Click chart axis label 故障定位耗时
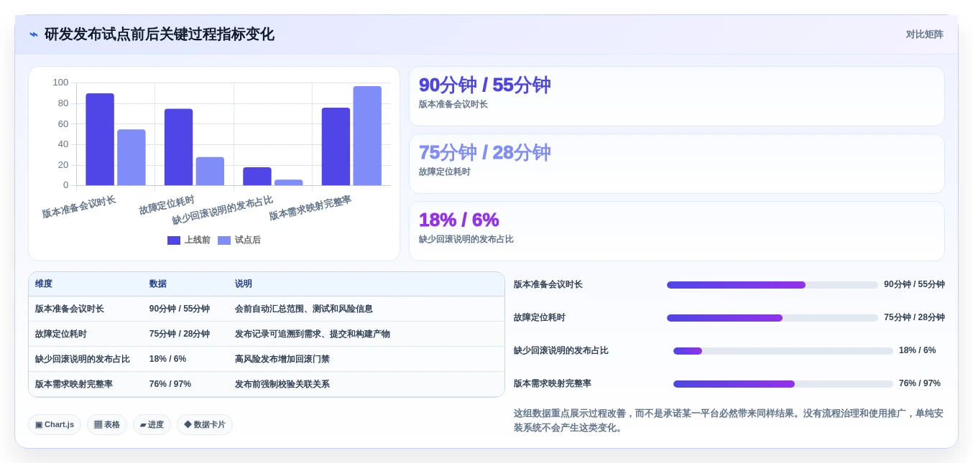This screenshot has width=973, height=463. point(167,205)
